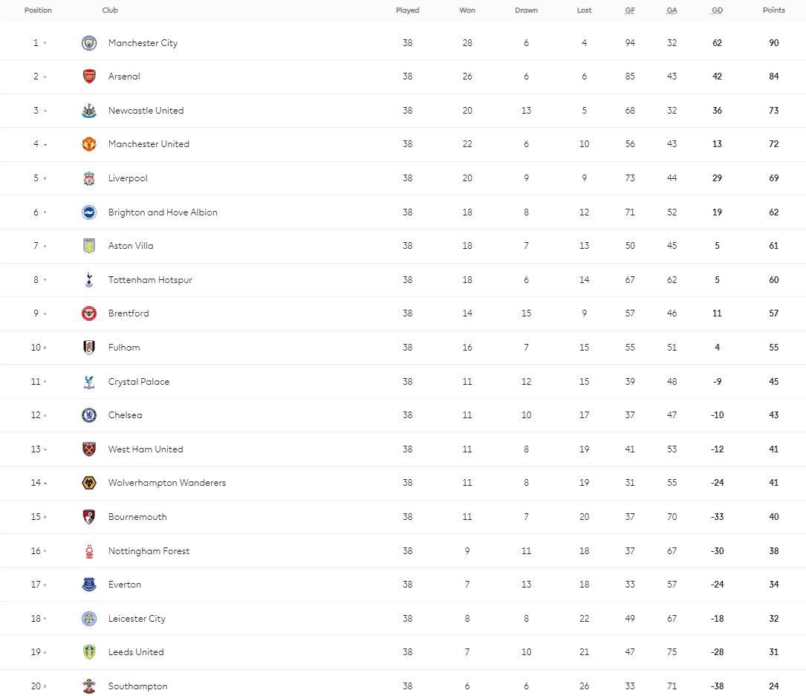Click the Leicester City crest icon
Viewport: 806px width, 696px height.
point(89,619)
